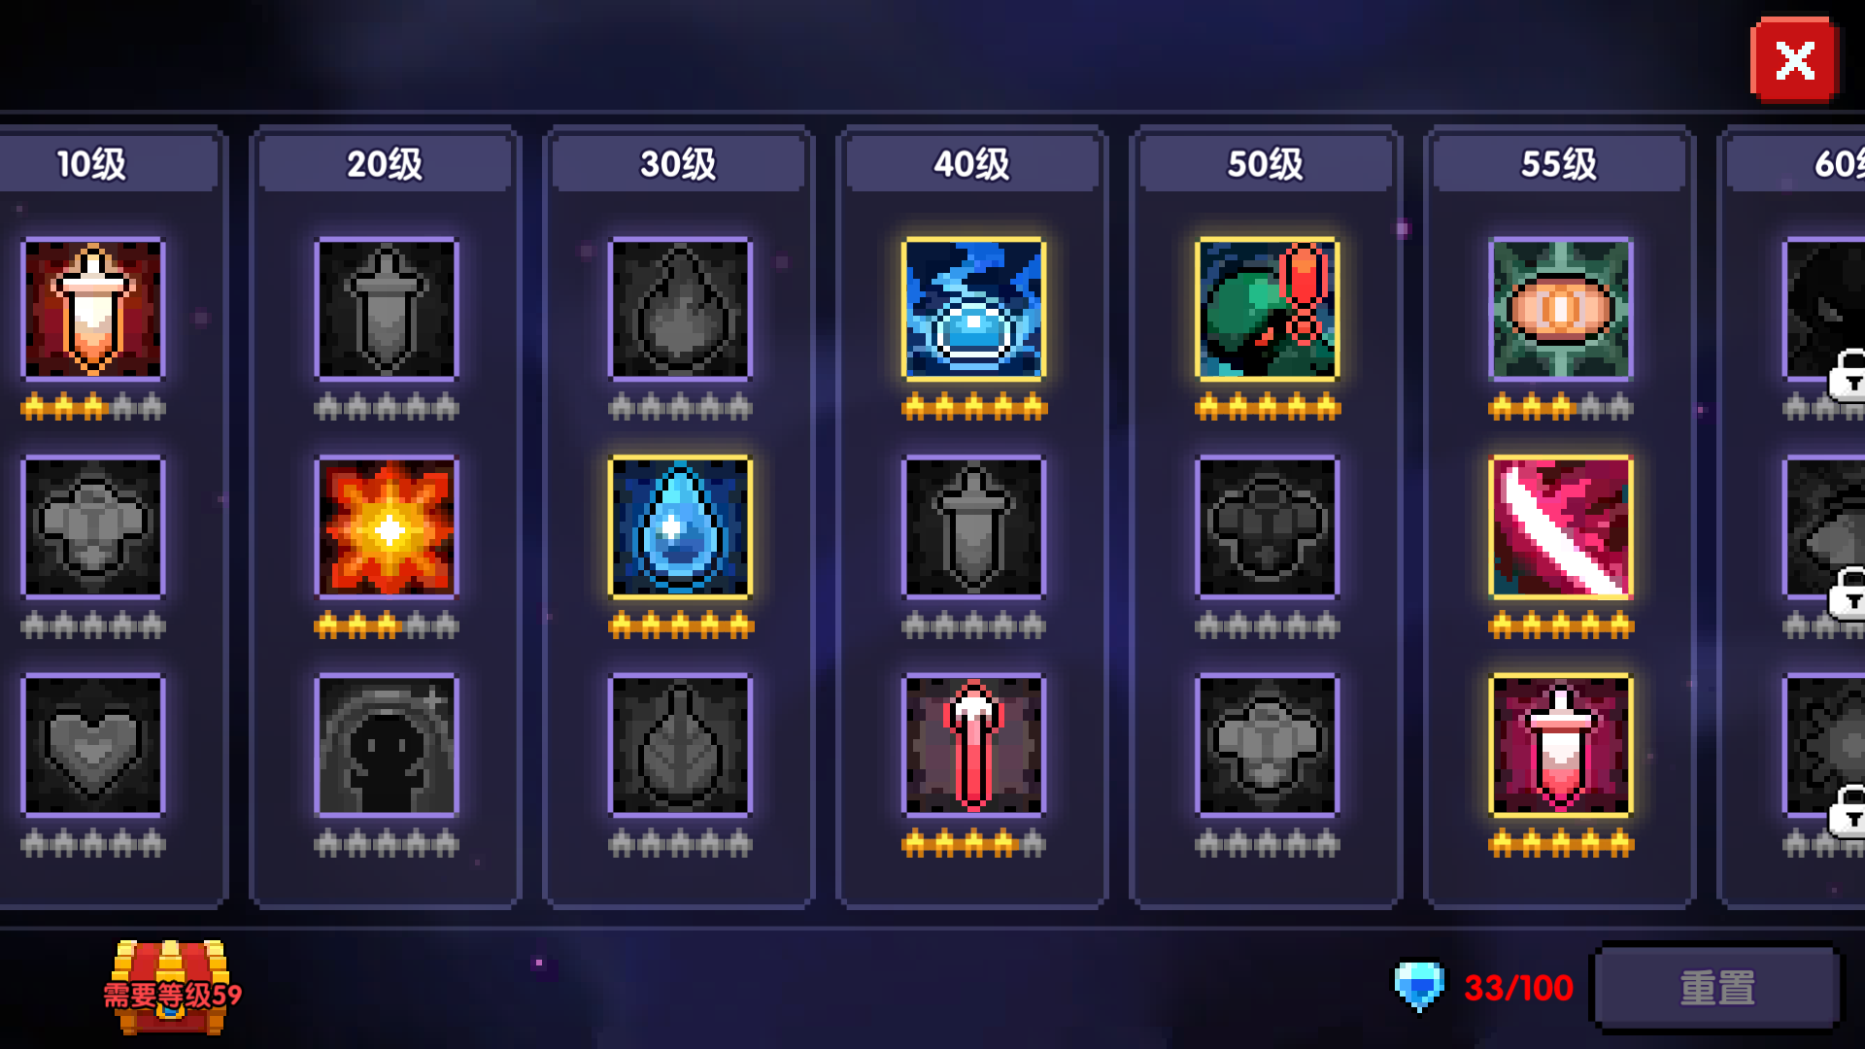Choose the orange capsule skill under 55级
Screen dimensions: 1865x1049
pyautogui.click(x=1561, y=309)
